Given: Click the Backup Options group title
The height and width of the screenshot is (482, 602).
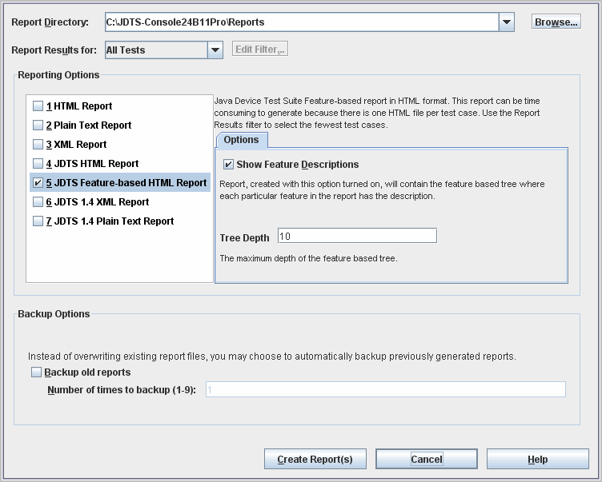Looking at the screenshot, I should (x=54, y=313).
